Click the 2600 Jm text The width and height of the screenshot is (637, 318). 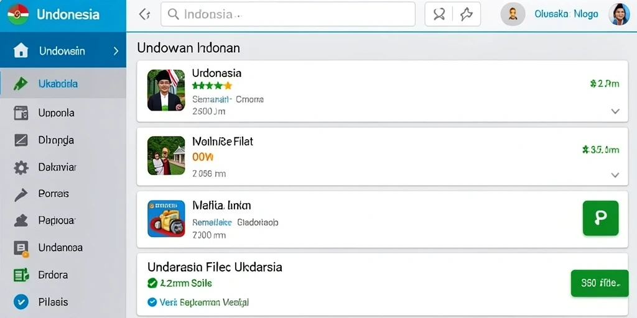(208, 111)
